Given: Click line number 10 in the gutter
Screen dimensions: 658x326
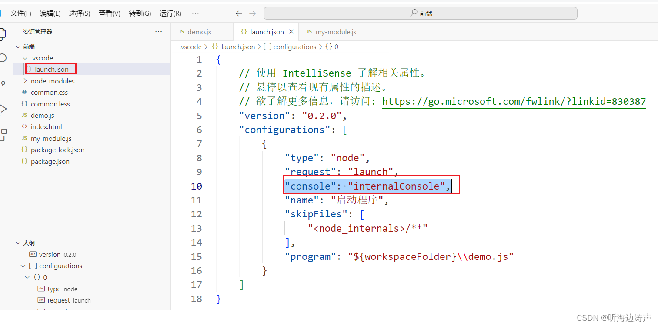Looking at the screenshot, I should coord(197,186).
